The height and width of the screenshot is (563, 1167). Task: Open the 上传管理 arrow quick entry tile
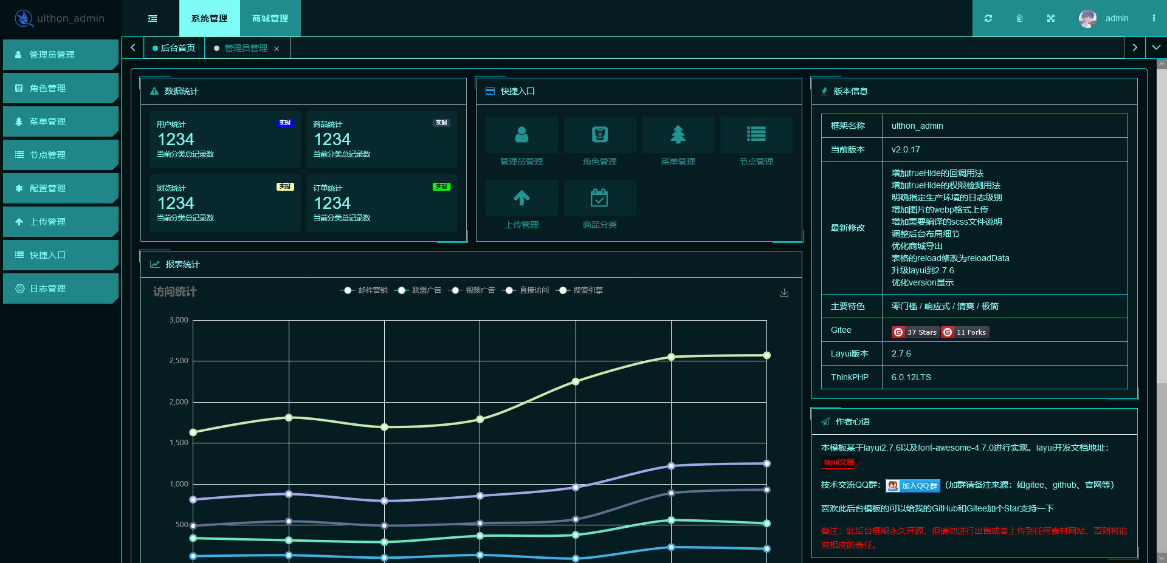click(x=522, y=205)
